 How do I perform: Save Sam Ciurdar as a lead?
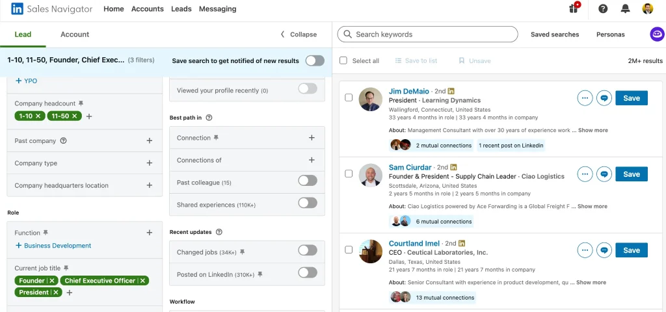631,174
